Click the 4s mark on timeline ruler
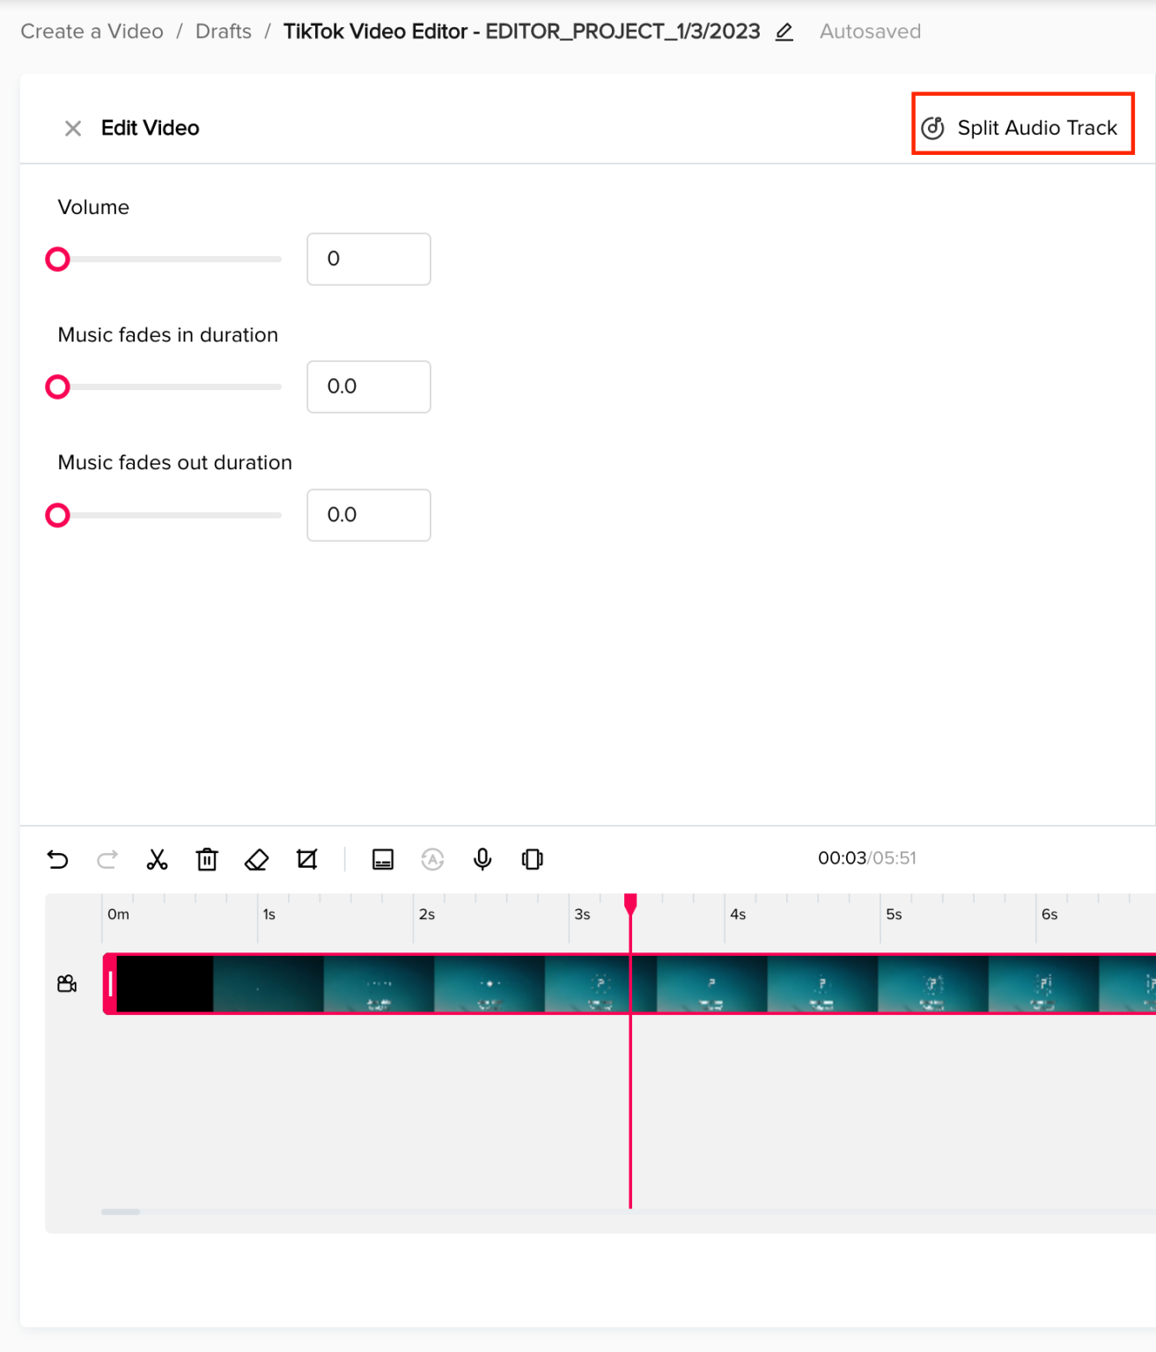 pyautogui.click(x=738, y=915)
